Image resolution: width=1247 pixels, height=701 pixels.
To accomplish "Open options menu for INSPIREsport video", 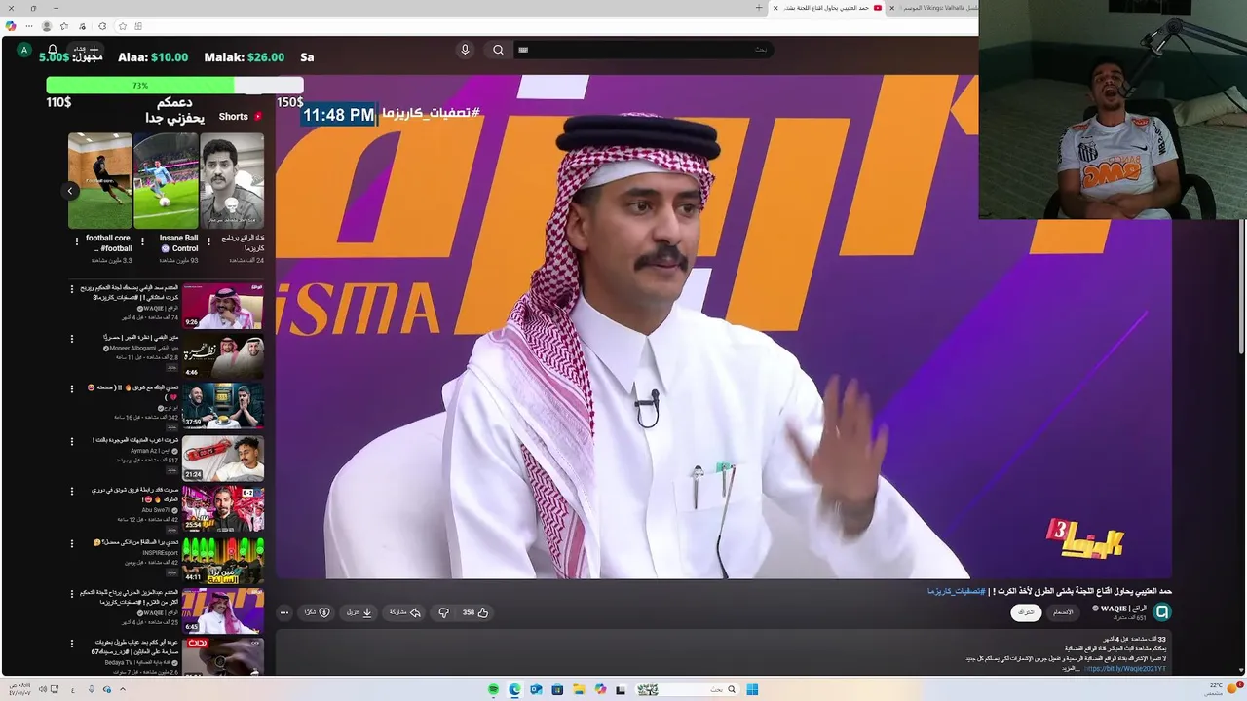I will (x=71, y=542).
